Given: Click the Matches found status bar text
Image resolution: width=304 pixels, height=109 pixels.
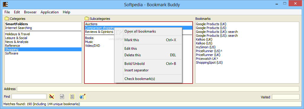Looking at the screenshot, I should pos(41,104).
